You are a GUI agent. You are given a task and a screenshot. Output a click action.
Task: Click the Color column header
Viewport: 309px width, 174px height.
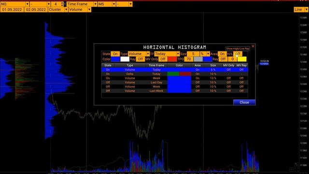tap(179, 65)
